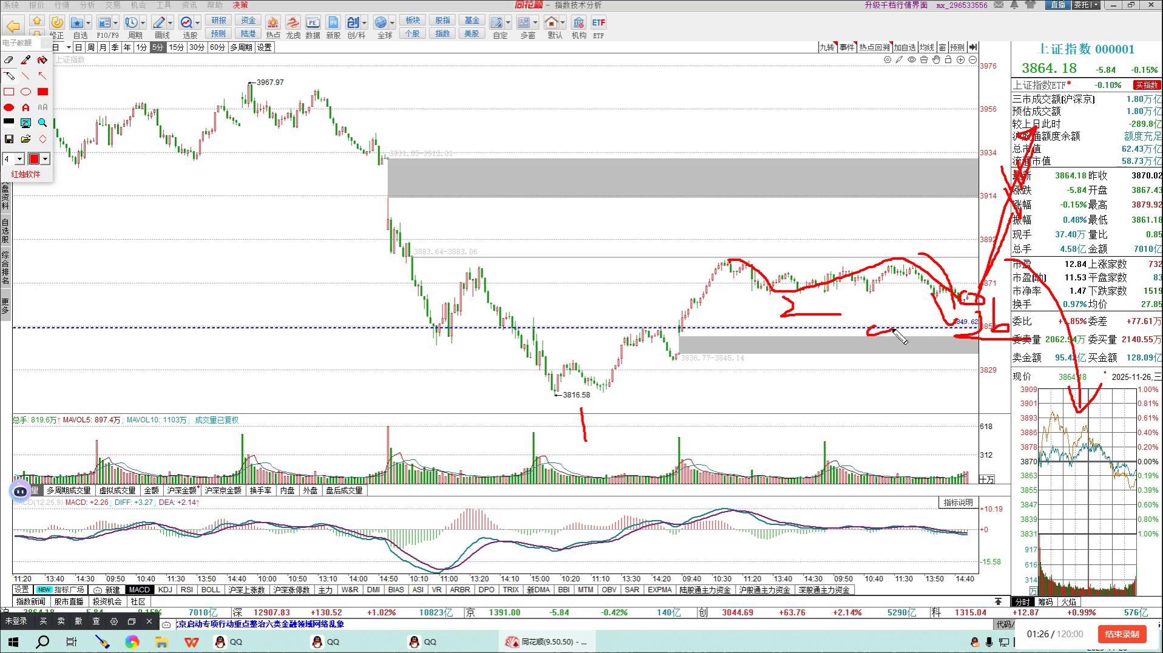Toggle the chart hand pan tool

[x=936, y=59]
